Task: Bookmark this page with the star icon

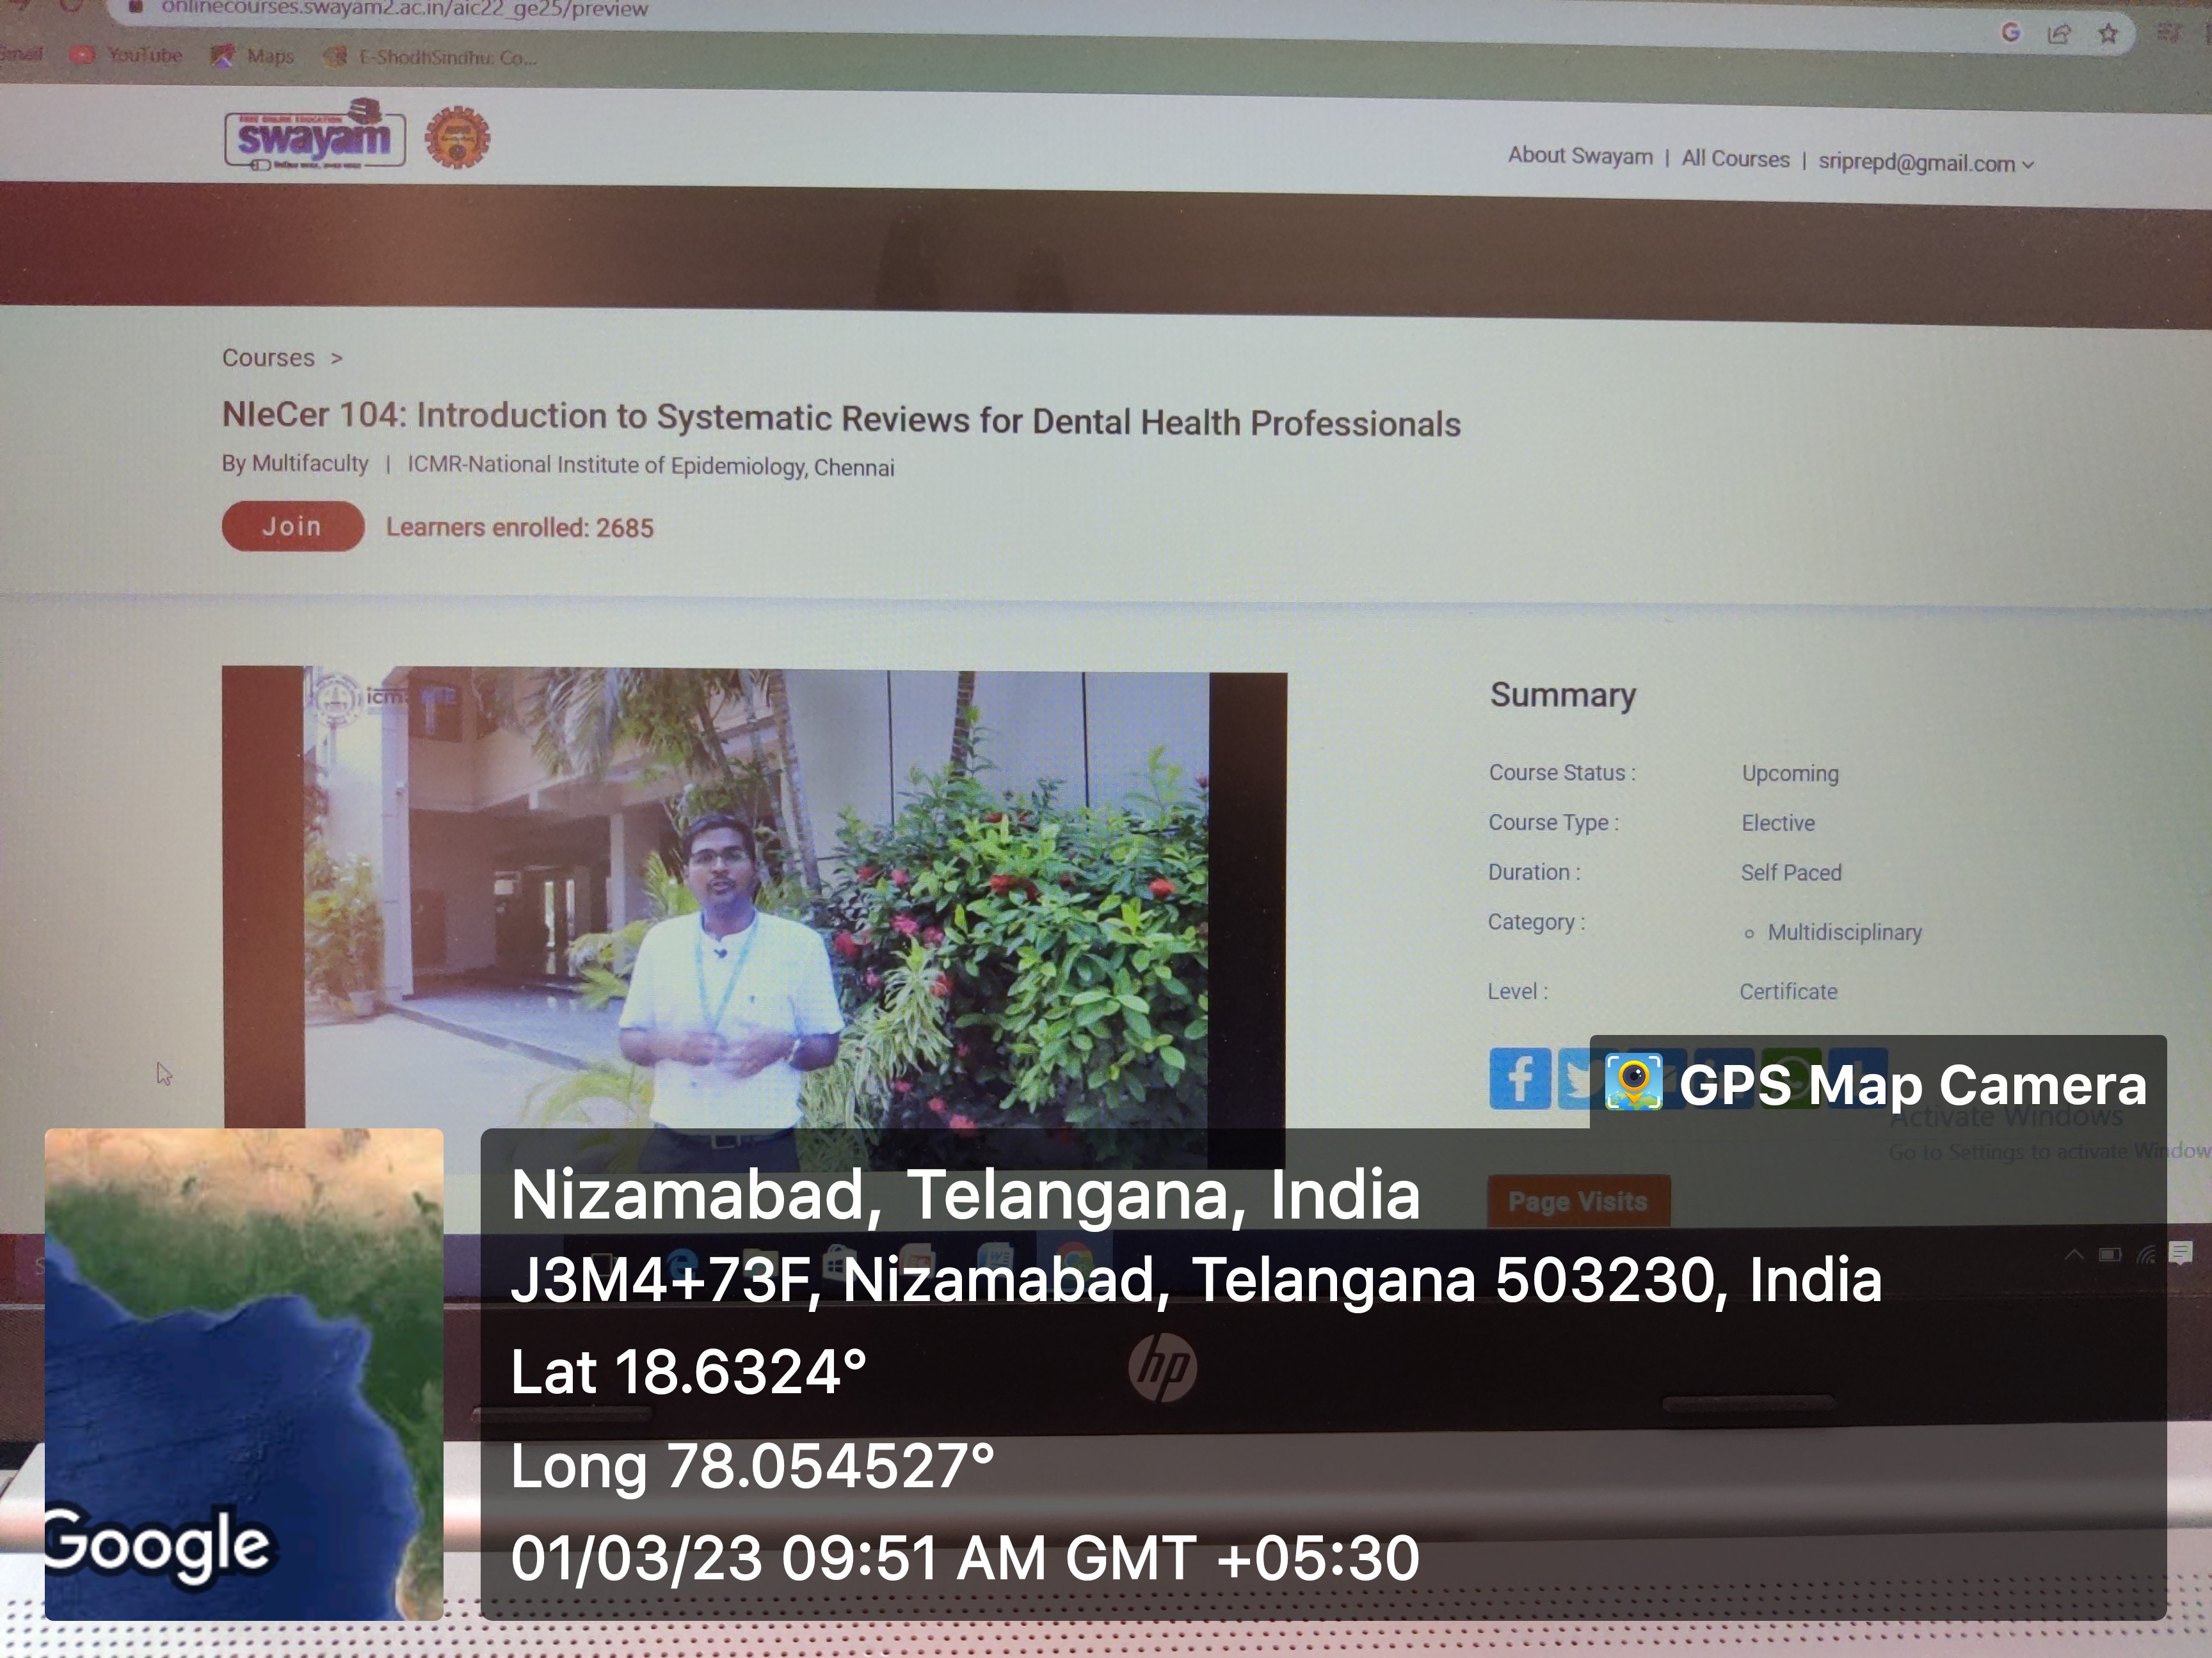Action: tap(2108, 34)
